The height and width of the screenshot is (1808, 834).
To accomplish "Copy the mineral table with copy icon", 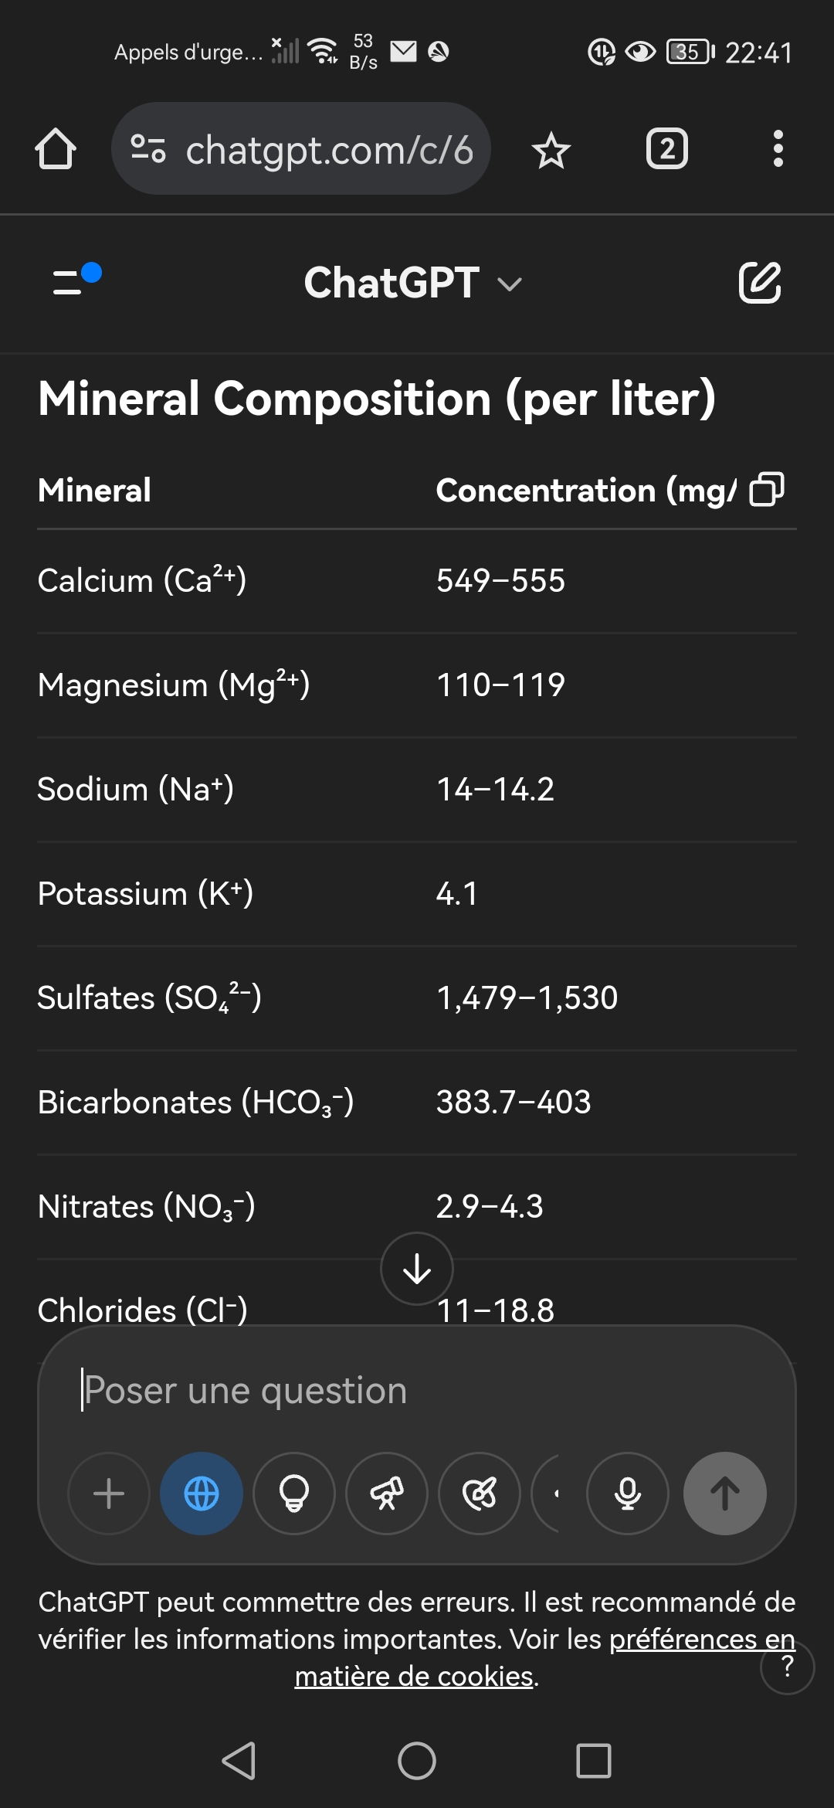I will pyautogui.click(x=767, y=489).
